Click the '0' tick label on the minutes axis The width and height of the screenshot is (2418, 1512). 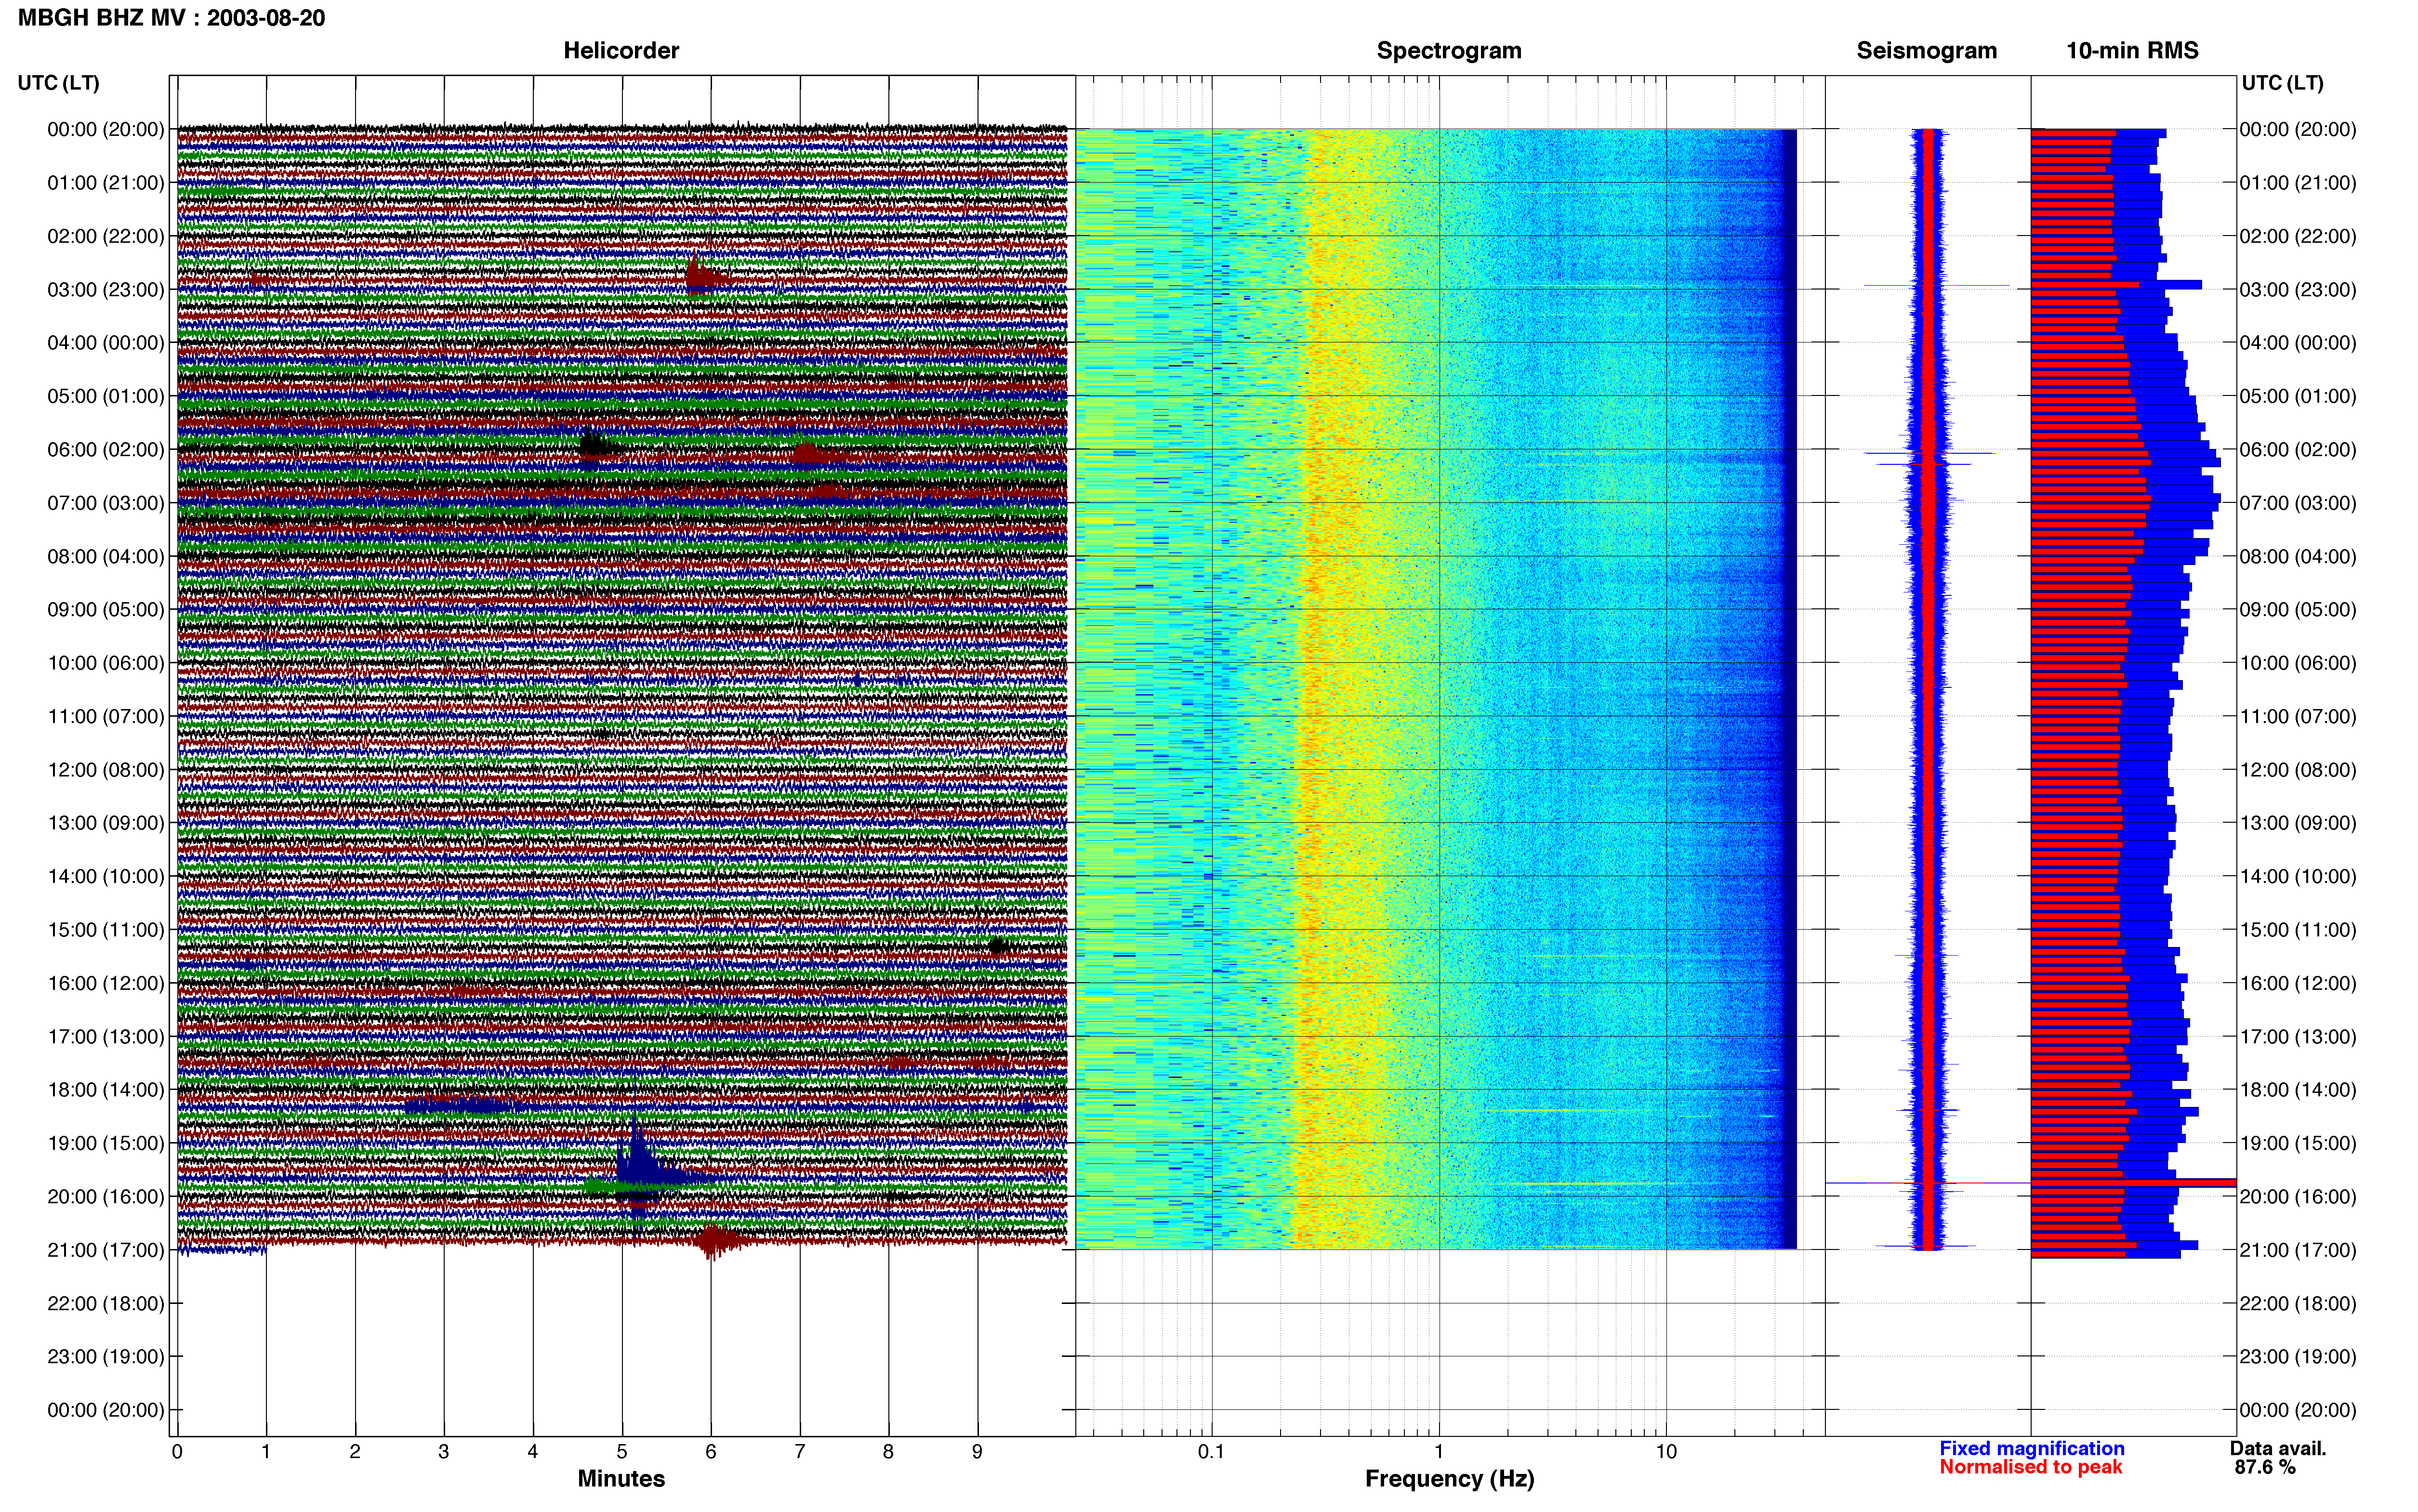[177, 1451]
